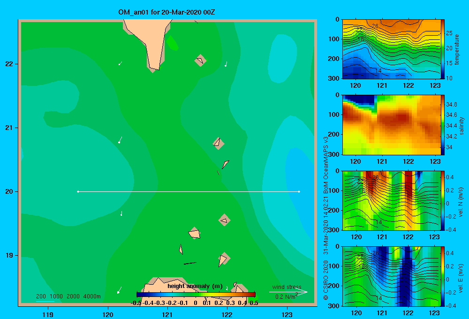
Task: Click the 0.5 tick on height anomaly bar
Action: pos(254,303)
